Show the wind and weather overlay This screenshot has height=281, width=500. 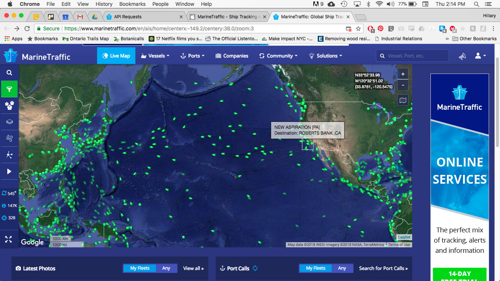pyautogui.click(x=9, y=138)
